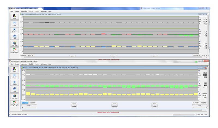The image size is (218, 128).
Task: Click Chg Target icon in 2nd unit window
Action: coord(14,103)
